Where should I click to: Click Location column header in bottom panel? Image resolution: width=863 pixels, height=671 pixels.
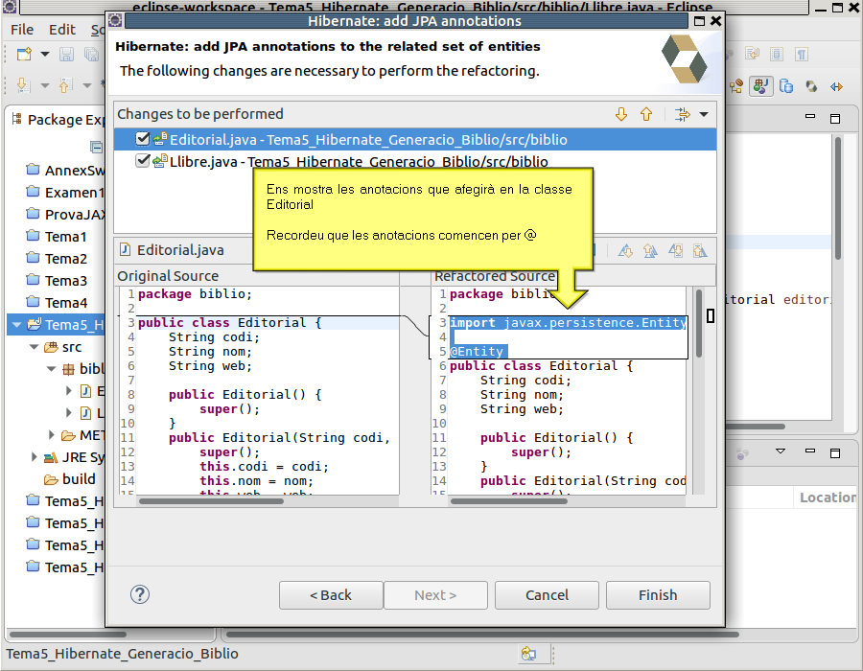[x=828, y=497]
